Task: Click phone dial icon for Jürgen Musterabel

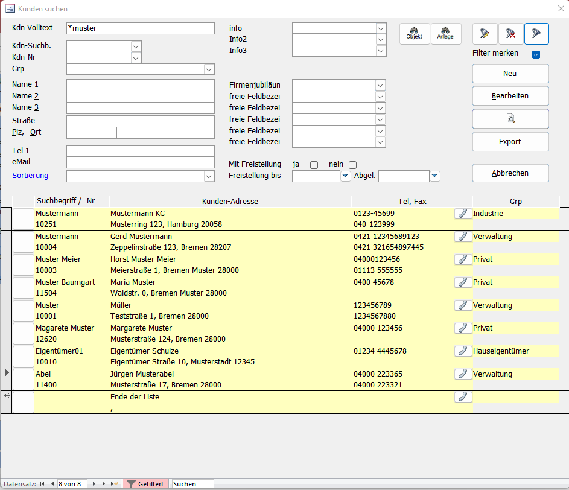Action: coord(463,374)
